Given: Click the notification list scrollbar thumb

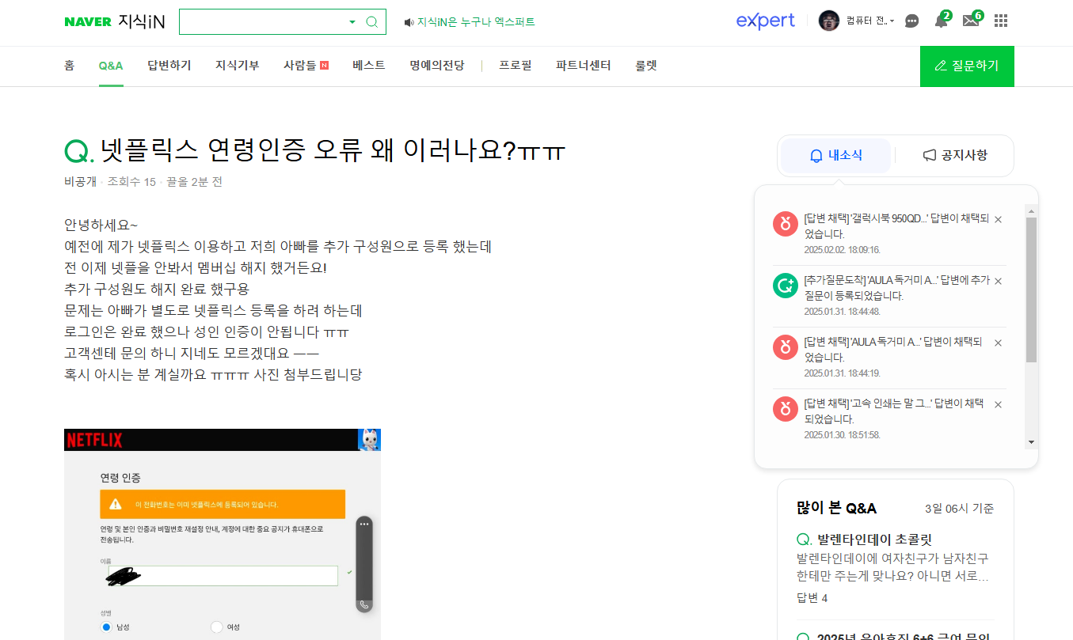Looking at the screenshot, I should (1031, 290).
